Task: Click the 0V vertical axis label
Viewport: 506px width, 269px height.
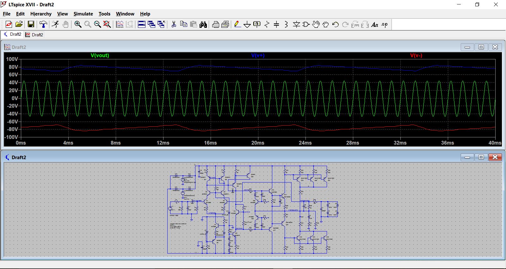Action: (x=15, y=98)
